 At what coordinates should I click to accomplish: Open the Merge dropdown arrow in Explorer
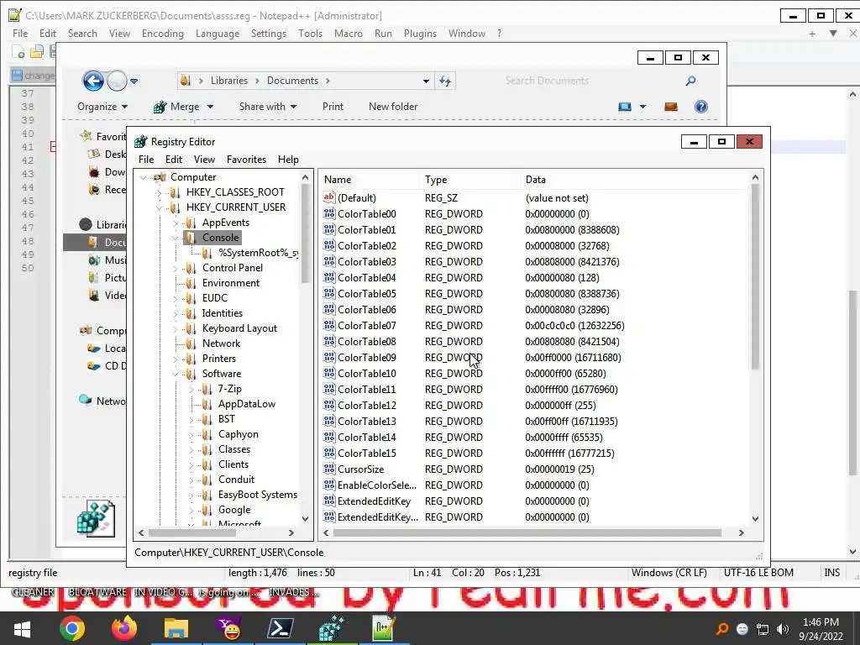[x=210, y=107]
